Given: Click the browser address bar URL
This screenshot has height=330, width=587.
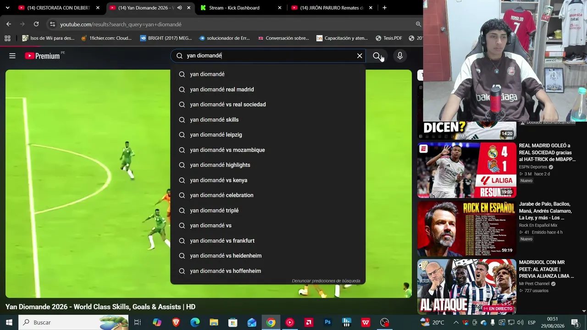Looking at the screenshot, I should pos(121,24).
